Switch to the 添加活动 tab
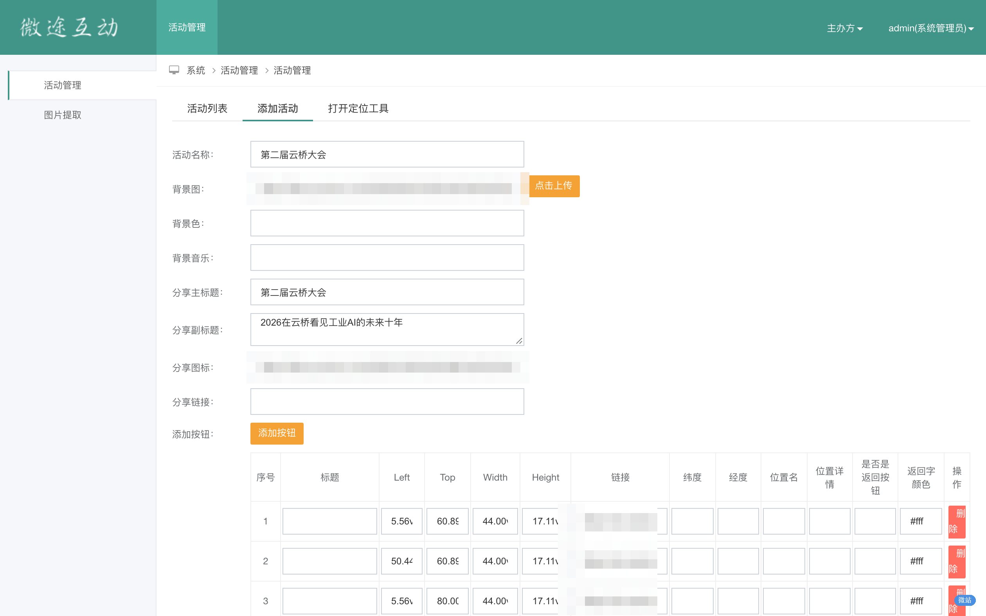Screen dimensions: 986x616 tap(278, 108)
